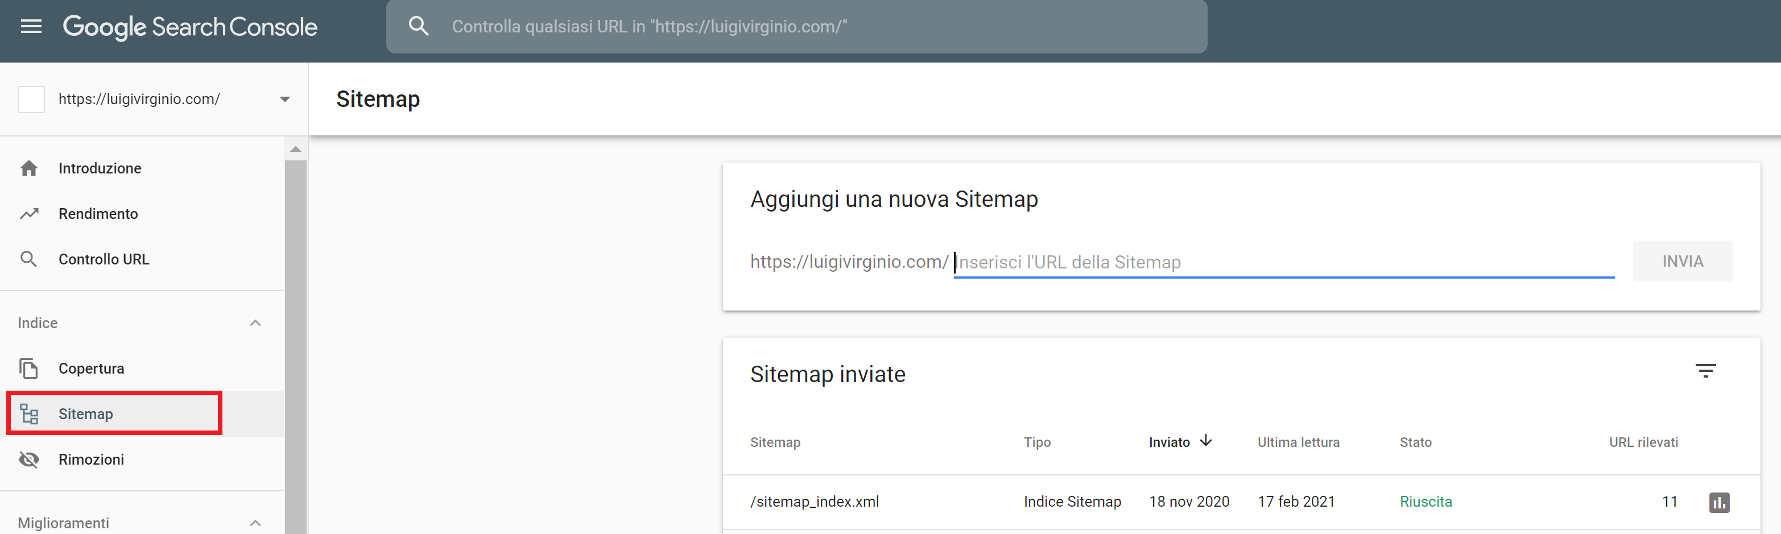Click the home icon beside Introduzione
The height and width of the screenshot is (534, 1781).
point(29,168)
